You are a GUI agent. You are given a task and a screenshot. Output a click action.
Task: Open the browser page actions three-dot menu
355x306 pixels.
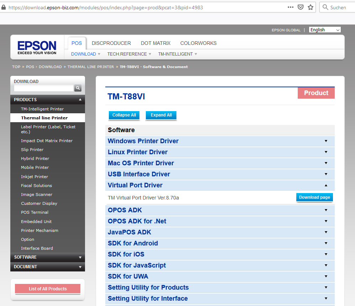tap(291, 7)
